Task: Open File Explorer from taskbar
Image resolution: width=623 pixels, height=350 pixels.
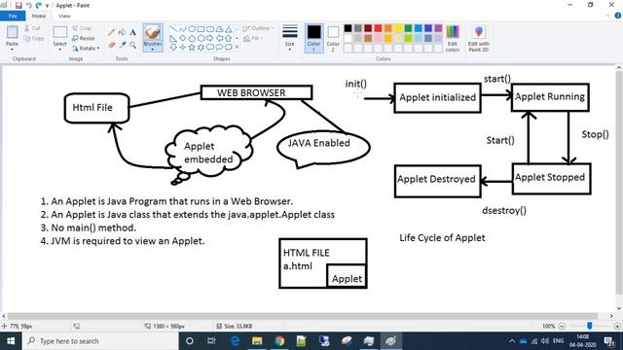Action: point(257,341)
